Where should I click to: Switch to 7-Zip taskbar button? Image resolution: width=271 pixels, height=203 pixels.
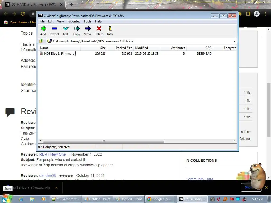(x=192, y=199)
